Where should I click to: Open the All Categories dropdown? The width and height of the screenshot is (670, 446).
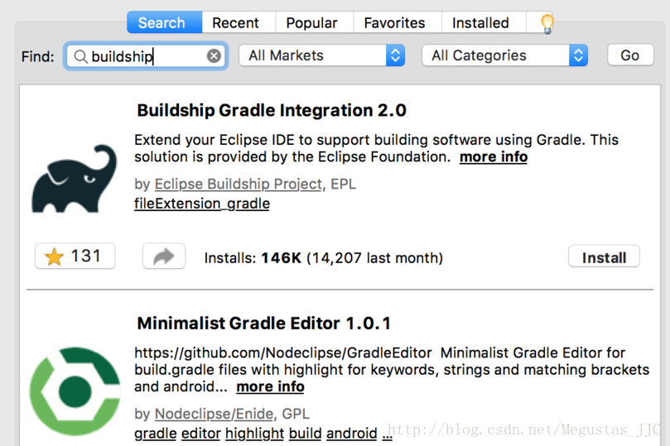(504, 55)
